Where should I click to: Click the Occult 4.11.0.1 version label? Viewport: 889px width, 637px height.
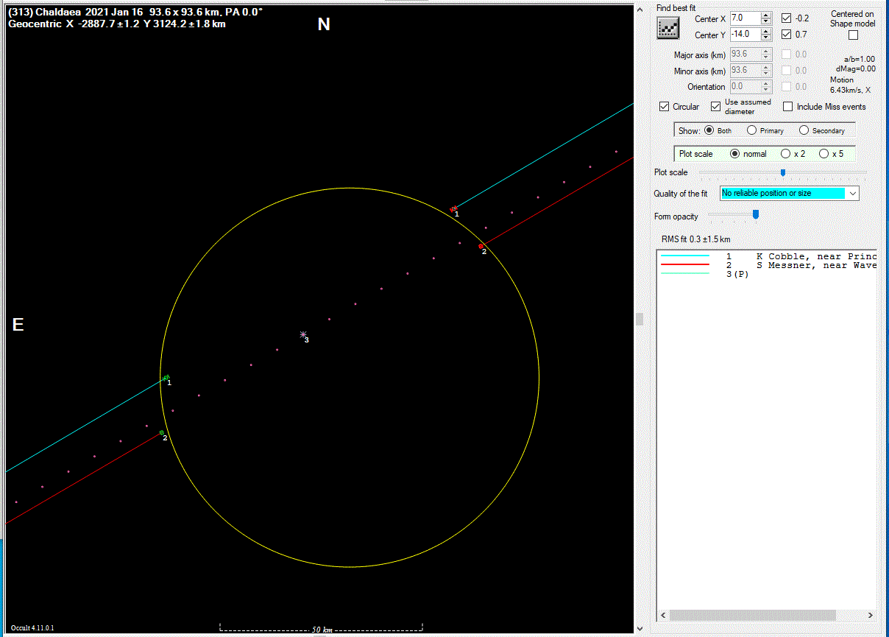(33, 628)
